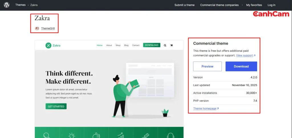292x138 pixels.
Task: Open Commercial theme companies menu item
Action: tap(219, 5)
